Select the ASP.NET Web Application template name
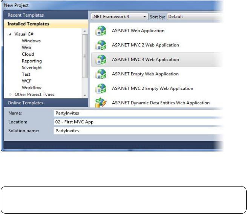This screenshot has height=214, width=247. [x=138, y=31]
